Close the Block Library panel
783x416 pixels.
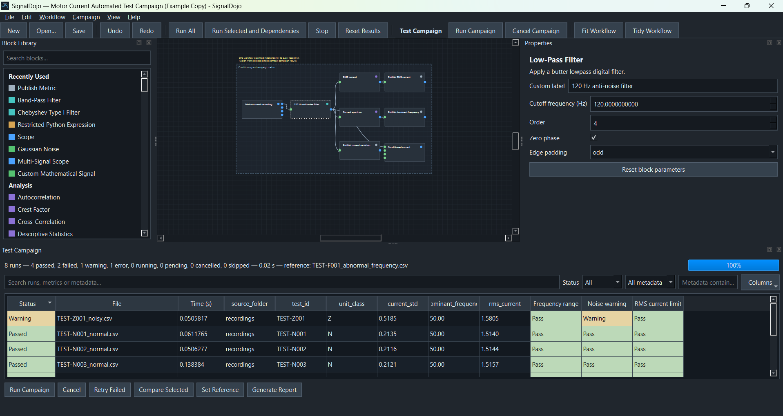tap(149, 43)
